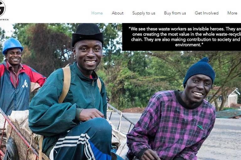241x160 pixels.
Task: Go to the Home page tab
Action: [97, 13]
